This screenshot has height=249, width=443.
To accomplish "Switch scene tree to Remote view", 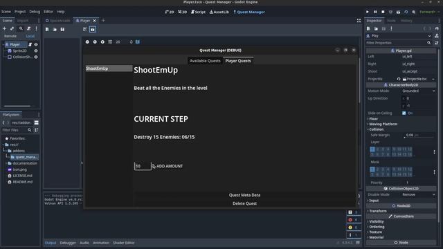I will click(10, 36).
